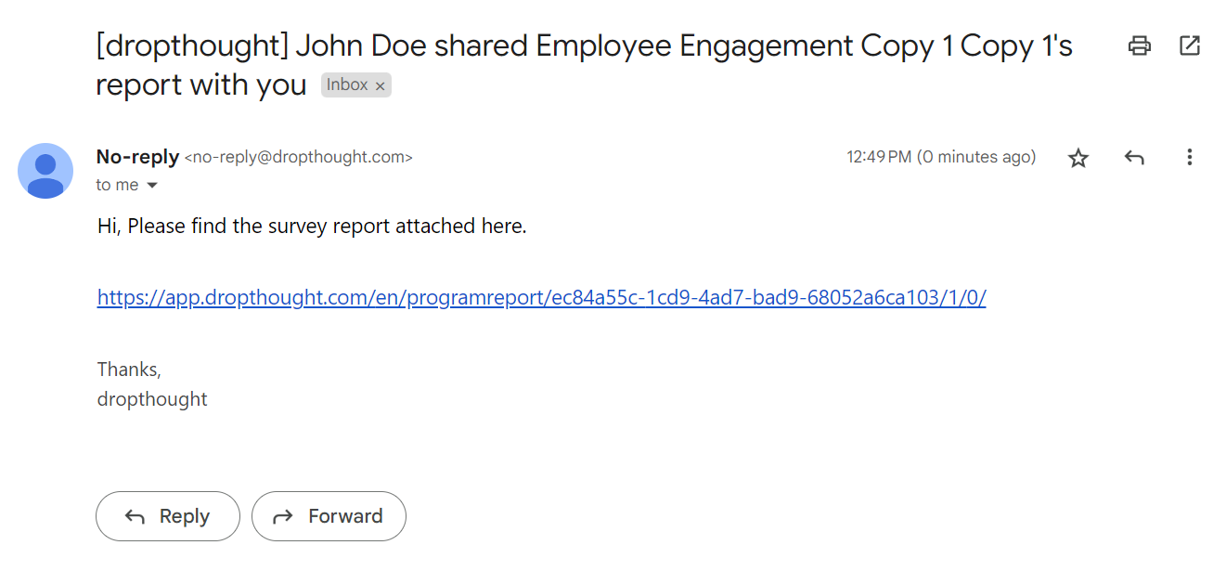Open the email in a new window
This screenshot has width=1226, height=571.
click(1190, 45)
